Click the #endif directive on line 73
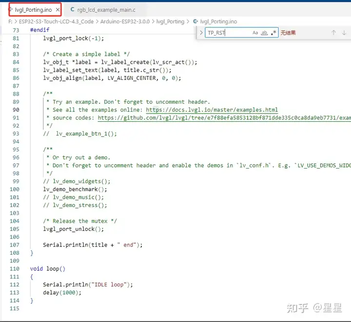The height and width of the screenshot is (322, 351). coord(40,30)
